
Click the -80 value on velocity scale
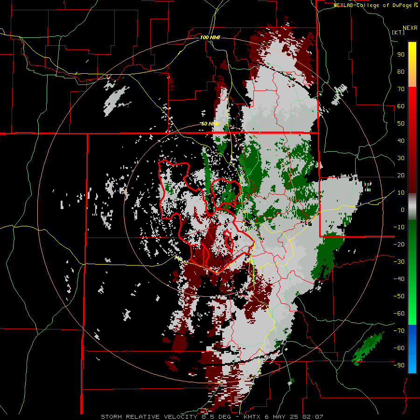point(399,348)
